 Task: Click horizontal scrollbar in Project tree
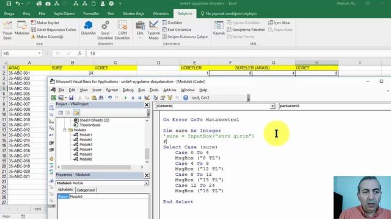[96, 167]
